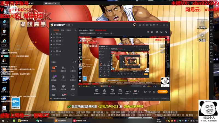Hide the 文本 2 layer
The width and height of the screenshot is (219, 123).
pos(51,37)
